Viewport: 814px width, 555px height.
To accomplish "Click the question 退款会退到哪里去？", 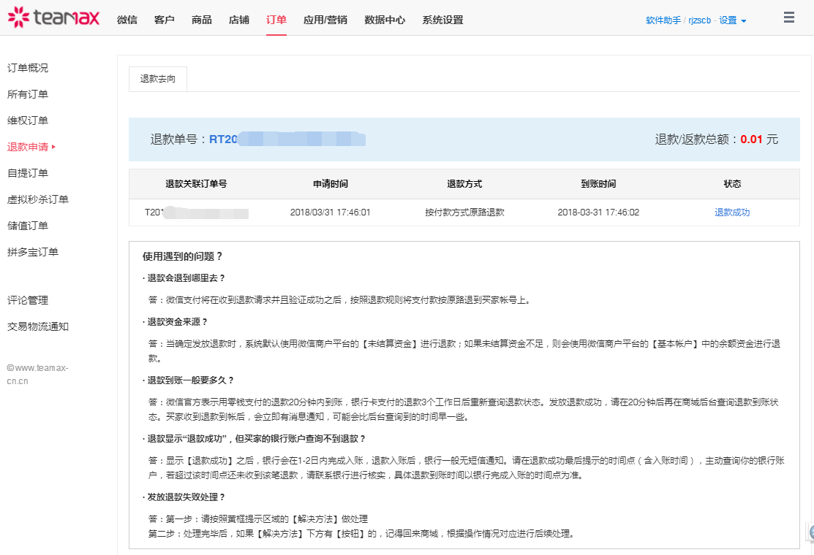I will click(x=186, y=278).
